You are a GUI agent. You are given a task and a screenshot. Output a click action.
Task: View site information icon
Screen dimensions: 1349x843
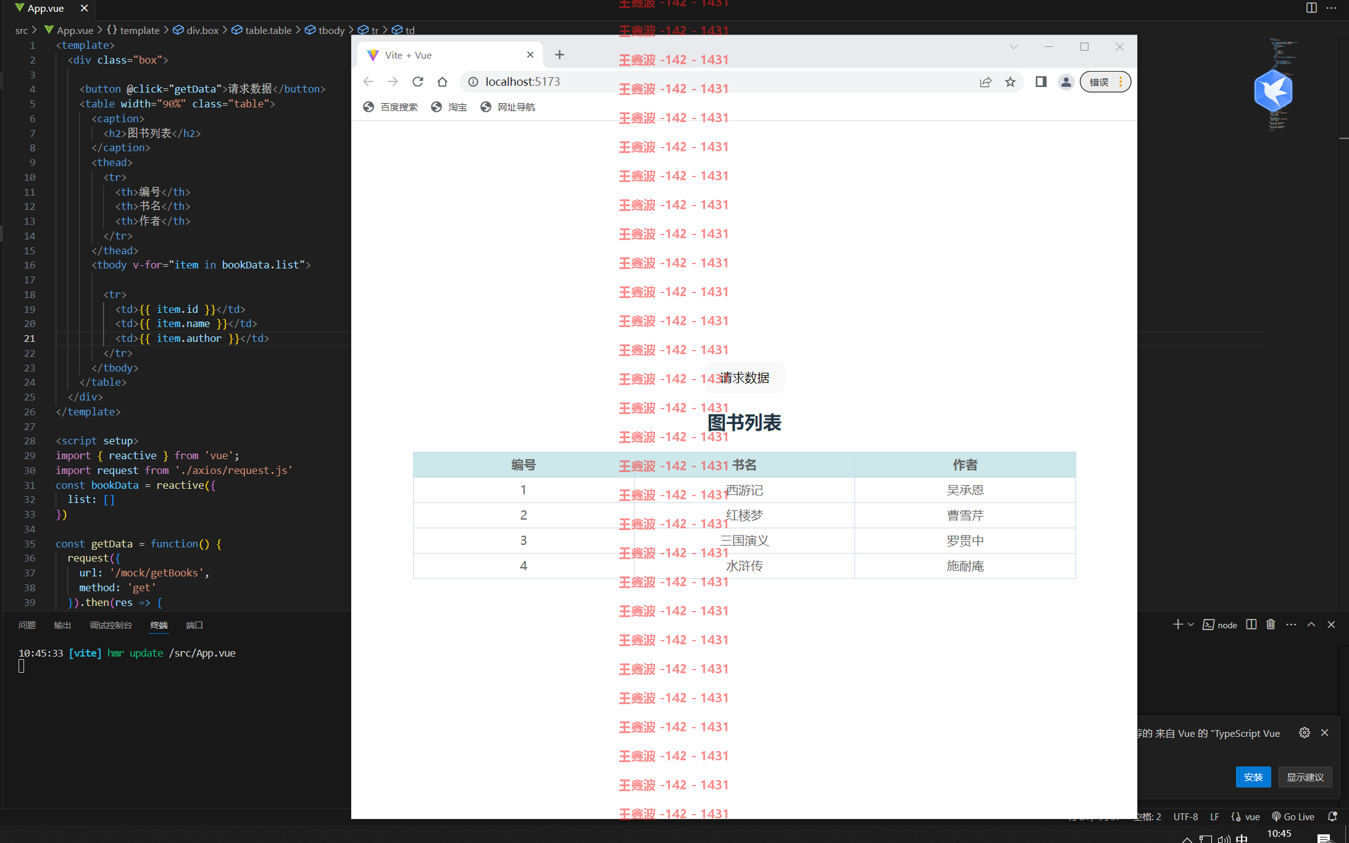coord(473,81)
